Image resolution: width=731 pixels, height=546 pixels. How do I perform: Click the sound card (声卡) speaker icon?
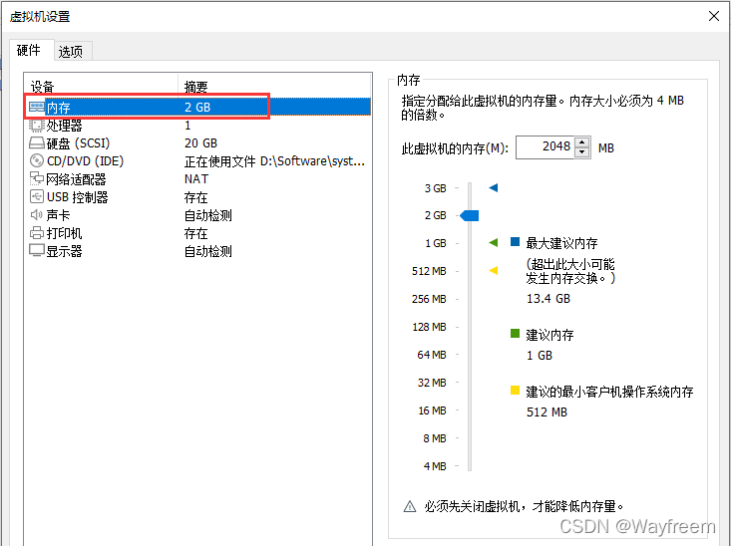36,215
